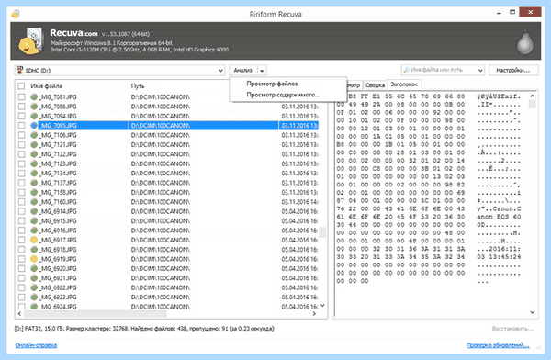Open the Анализ button dropdown arrow
The height and width of the screenshot is (360, 551).
262,71
